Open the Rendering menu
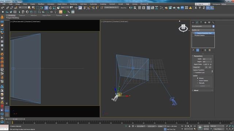 pos(73,4)
